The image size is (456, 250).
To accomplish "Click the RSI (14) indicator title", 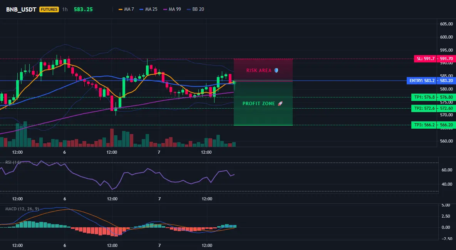I will click(x=13, y=162).
